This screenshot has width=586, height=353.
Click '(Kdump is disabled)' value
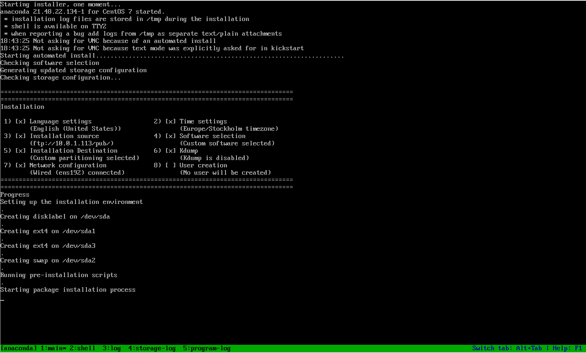(214, 158)
